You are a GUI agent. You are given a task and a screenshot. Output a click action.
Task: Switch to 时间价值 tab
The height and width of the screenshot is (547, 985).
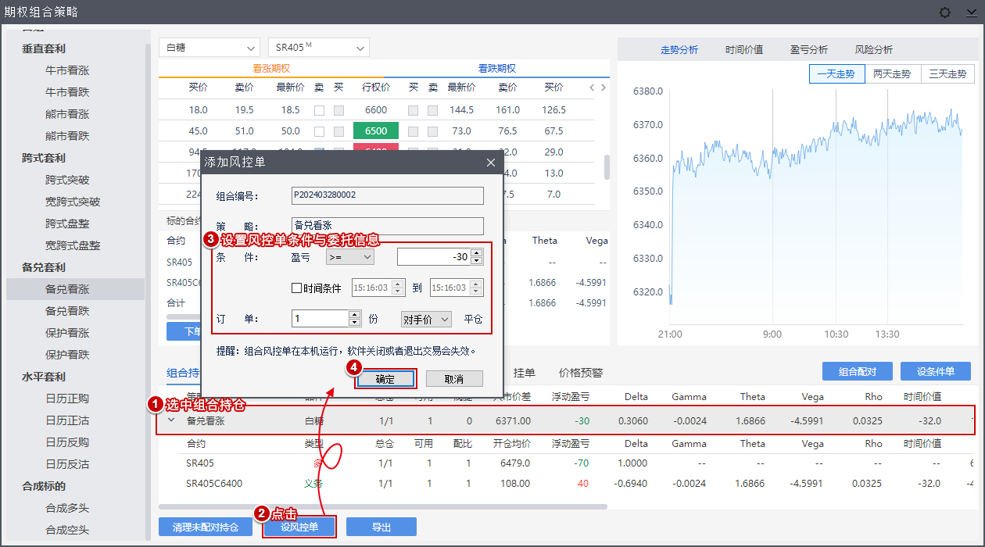[744, 49]
